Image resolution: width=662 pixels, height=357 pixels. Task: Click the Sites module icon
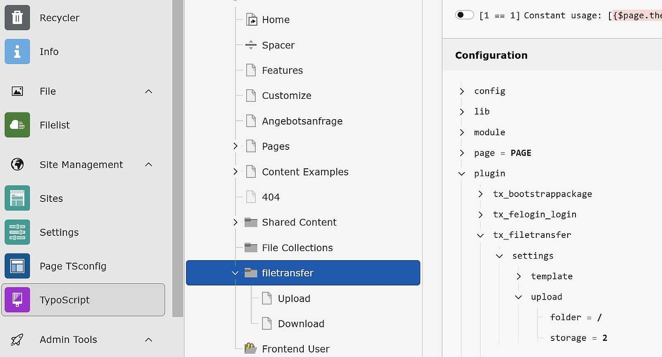coord(17,199)
